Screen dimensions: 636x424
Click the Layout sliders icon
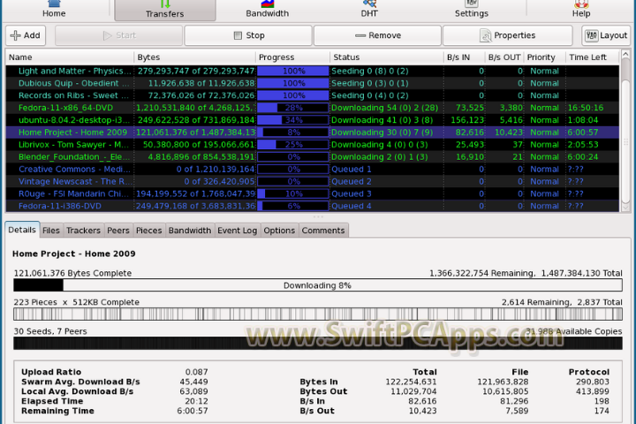[591, 35]
